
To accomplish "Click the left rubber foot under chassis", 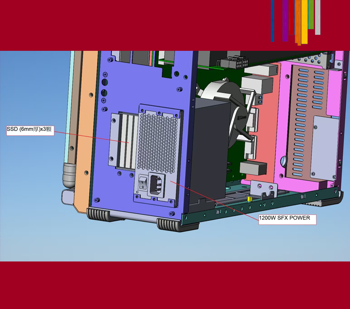I will (x=98, y=215).
